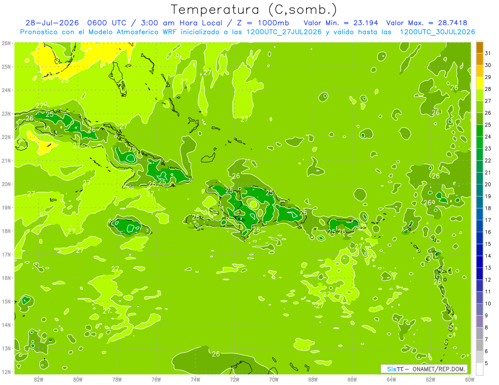
Task: Click colorbar label 20
Action: (x=488, y=184)
